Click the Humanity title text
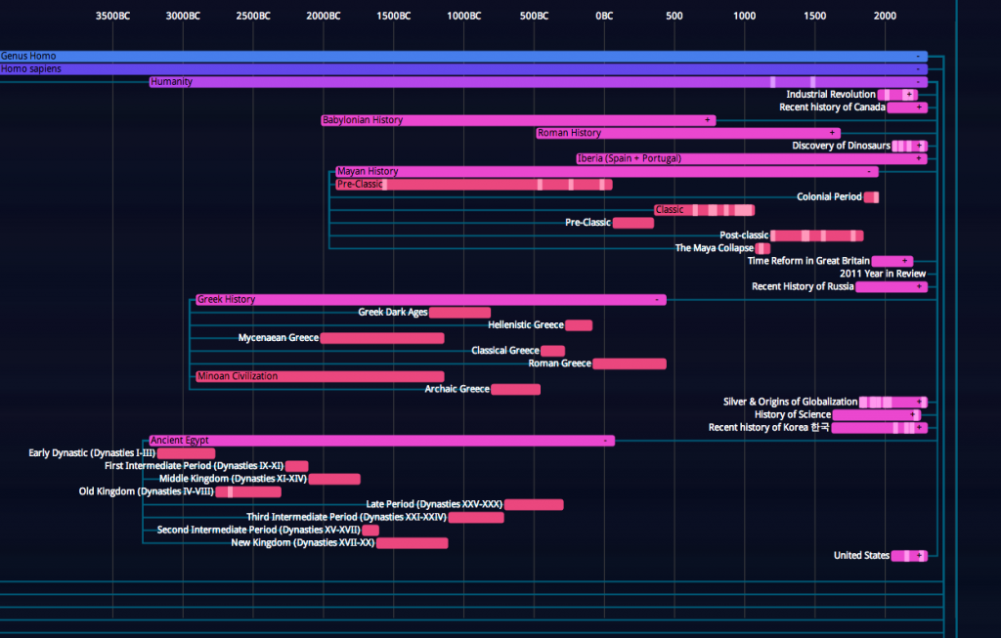Image resolution: width=1001 pixels, height=638 pixels. click(171, 82)
